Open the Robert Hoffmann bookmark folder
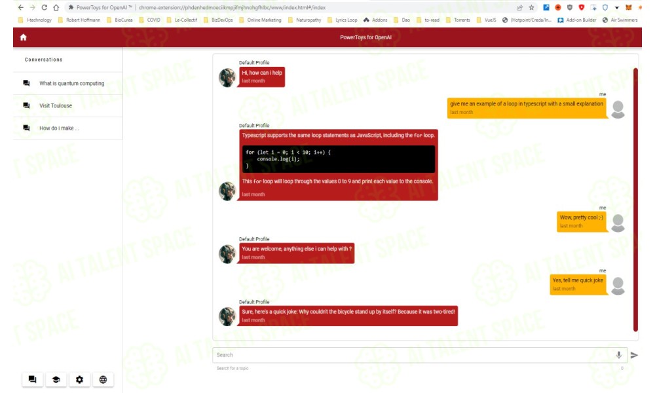 [x=79, y=20]
